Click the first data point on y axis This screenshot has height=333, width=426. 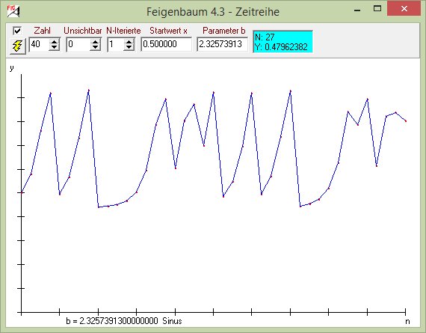pyautogui.click(x=22, y=192)
